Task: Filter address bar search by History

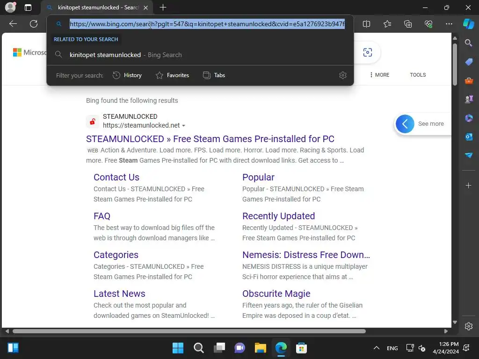Action: (x=127, y=75)
